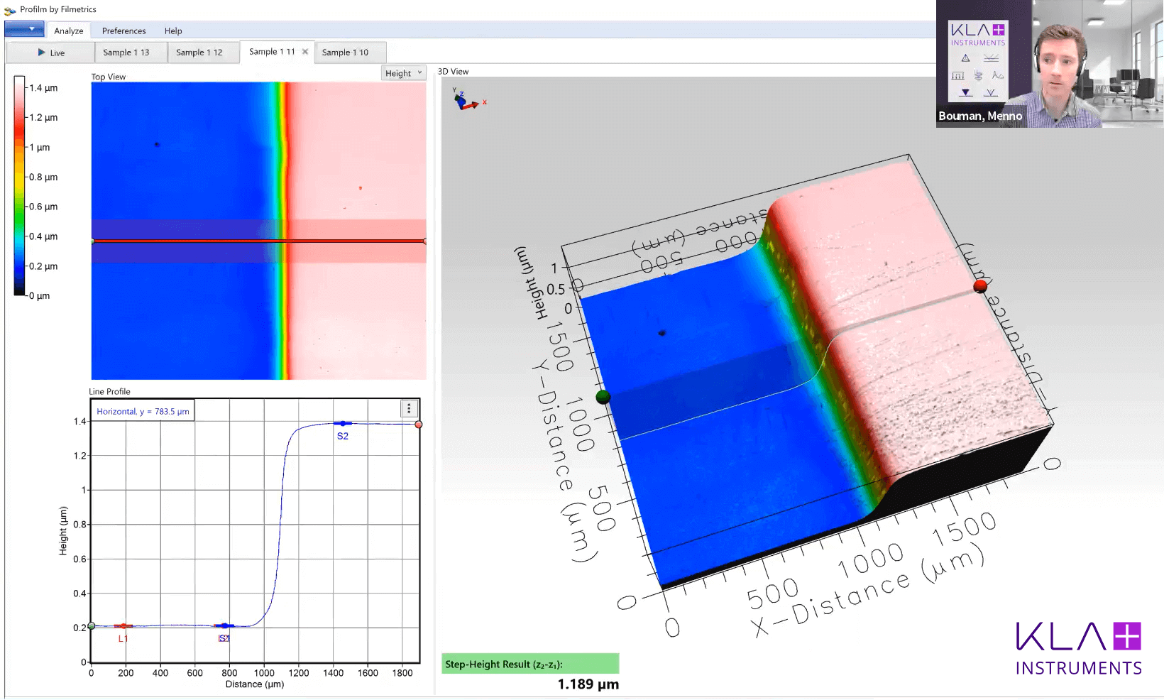Select the Sample 1 12 tab
1164x700 pixels.
[x=199, y=53]
